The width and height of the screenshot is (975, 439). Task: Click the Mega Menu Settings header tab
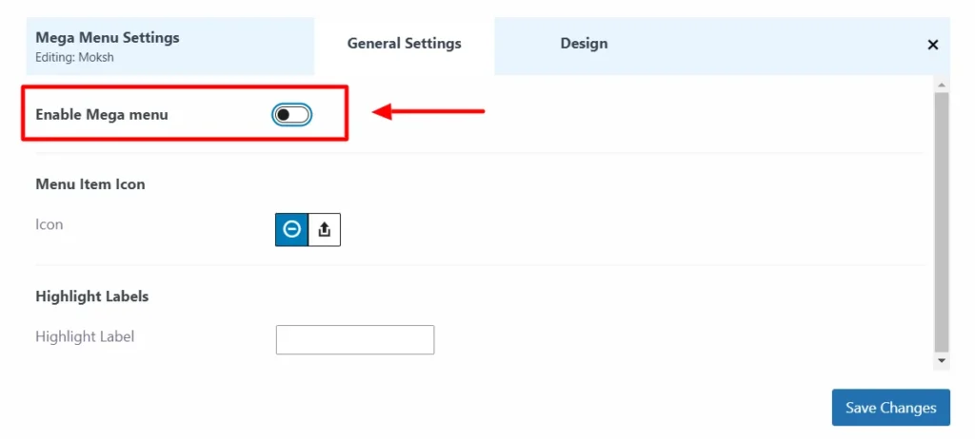(x=108, y=38)
